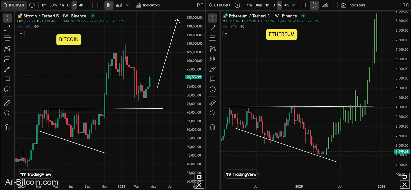
Task: Select D interval on Ethereum chart
Action: pos(274,5)
